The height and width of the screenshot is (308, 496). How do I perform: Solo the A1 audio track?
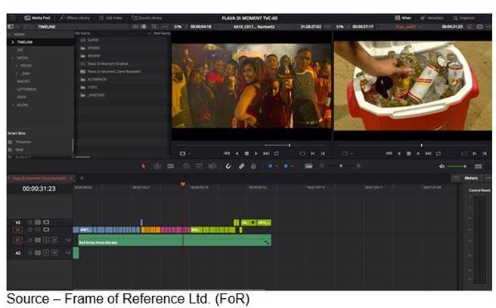[x=46, y=240]
